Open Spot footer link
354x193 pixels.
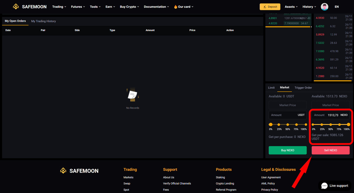tap(126, 190)
